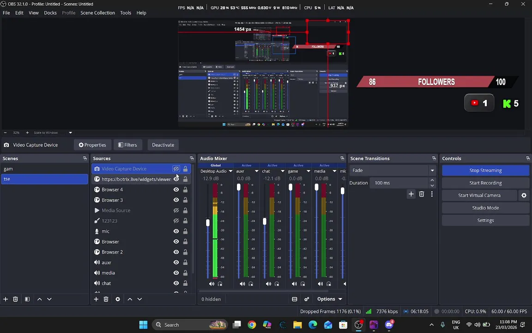The image size is (532, 333).
Task: Open the Scene Collection menu
Action: tap(98, 13)
